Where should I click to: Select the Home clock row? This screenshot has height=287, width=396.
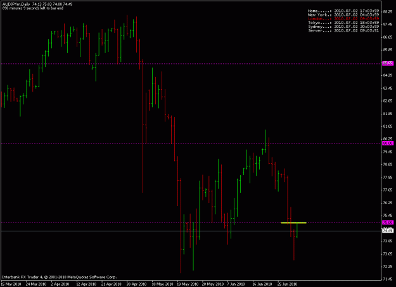pos(343,11)
